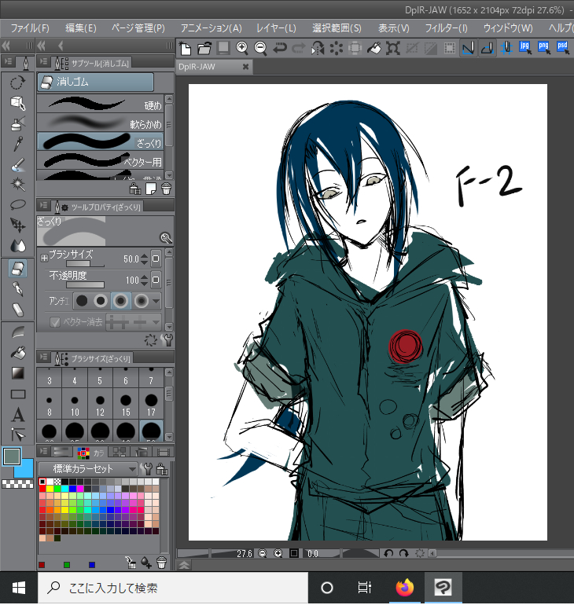Switch to the color slider tab

(62, 451)
